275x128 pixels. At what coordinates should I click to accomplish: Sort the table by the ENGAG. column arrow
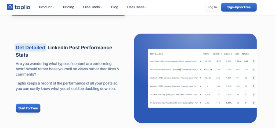coord(221,54)
